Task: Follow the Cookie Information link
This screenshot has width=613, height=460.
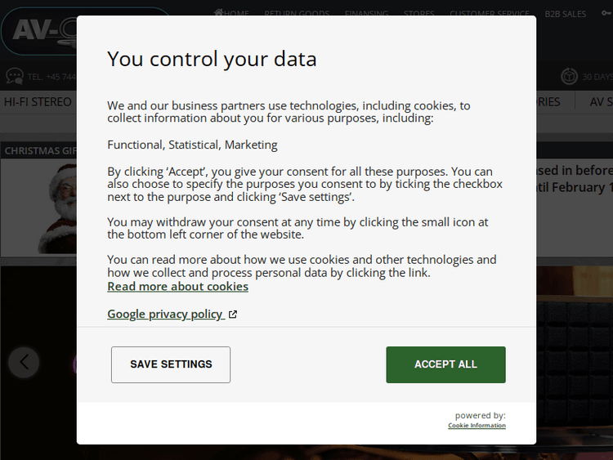Action: 477,426
